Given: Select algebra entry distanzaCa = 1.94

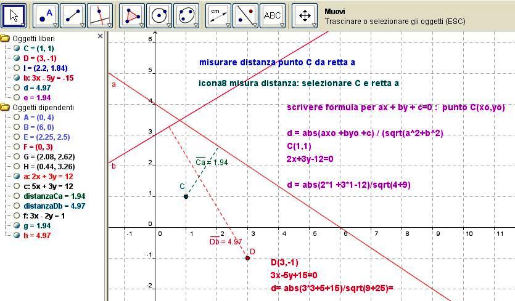Looking at the screenshot, I should point(54,196).
